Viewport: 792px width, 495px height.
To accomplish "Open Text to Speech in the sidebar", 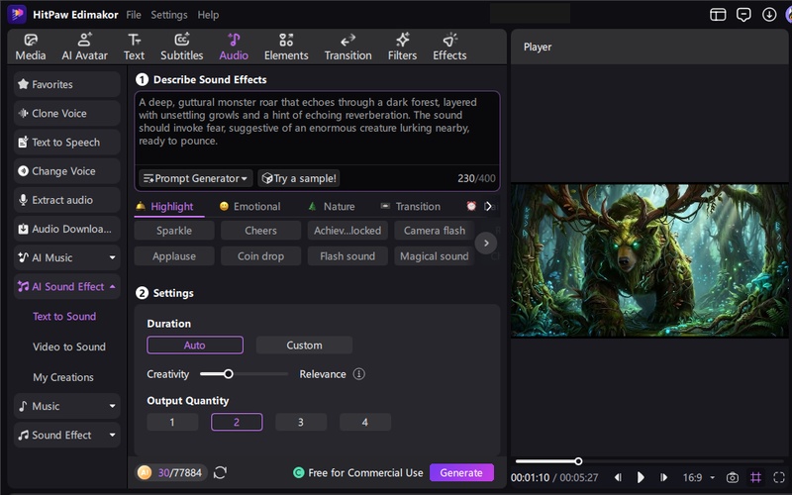I will pos(66,142).
